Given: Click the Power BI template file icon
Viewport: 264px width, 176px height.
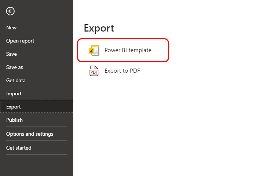Looking at the screenshot, I should click(x=94, y=50).
